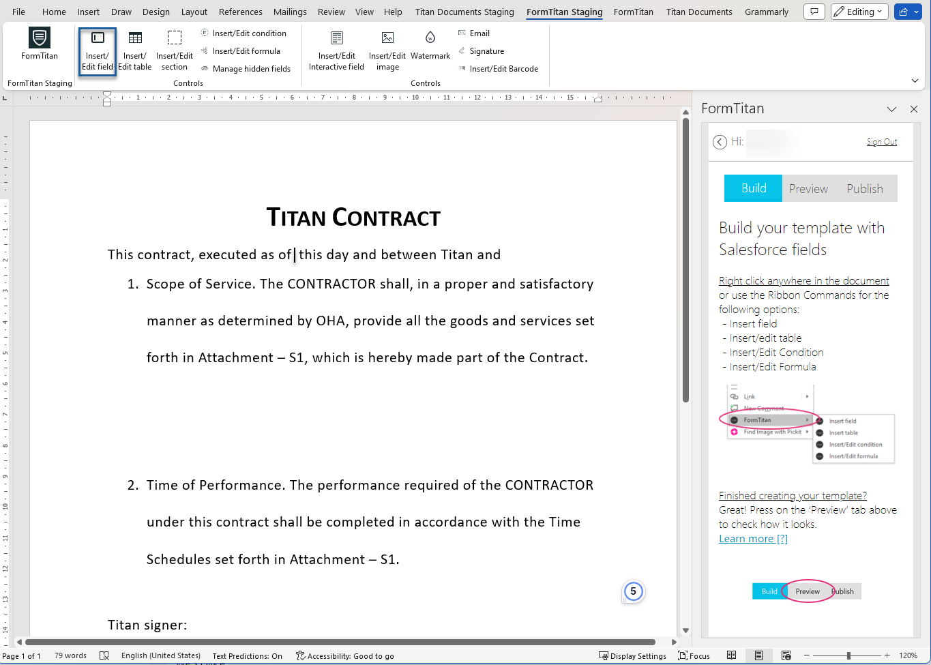Click Insert/Edit Barcode command

[498, 68]
